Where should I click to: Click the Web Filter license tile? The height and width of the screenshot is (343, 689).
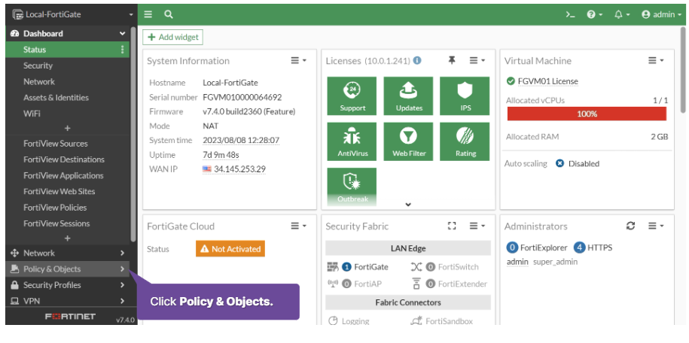click(x=409, y=141)
